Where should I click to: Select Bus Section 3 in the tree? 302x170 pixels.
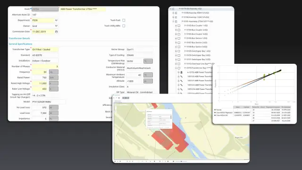(196, 47)
